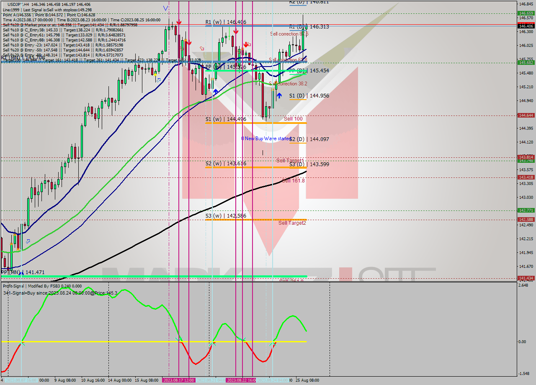
Task: Click the red sell arrow above the R1 (w) line
Action: point(179,22)
